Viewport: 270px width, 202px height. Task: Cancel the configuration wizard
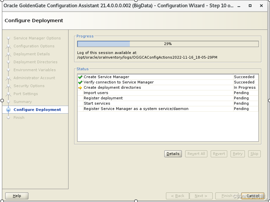tap(253, 196)
